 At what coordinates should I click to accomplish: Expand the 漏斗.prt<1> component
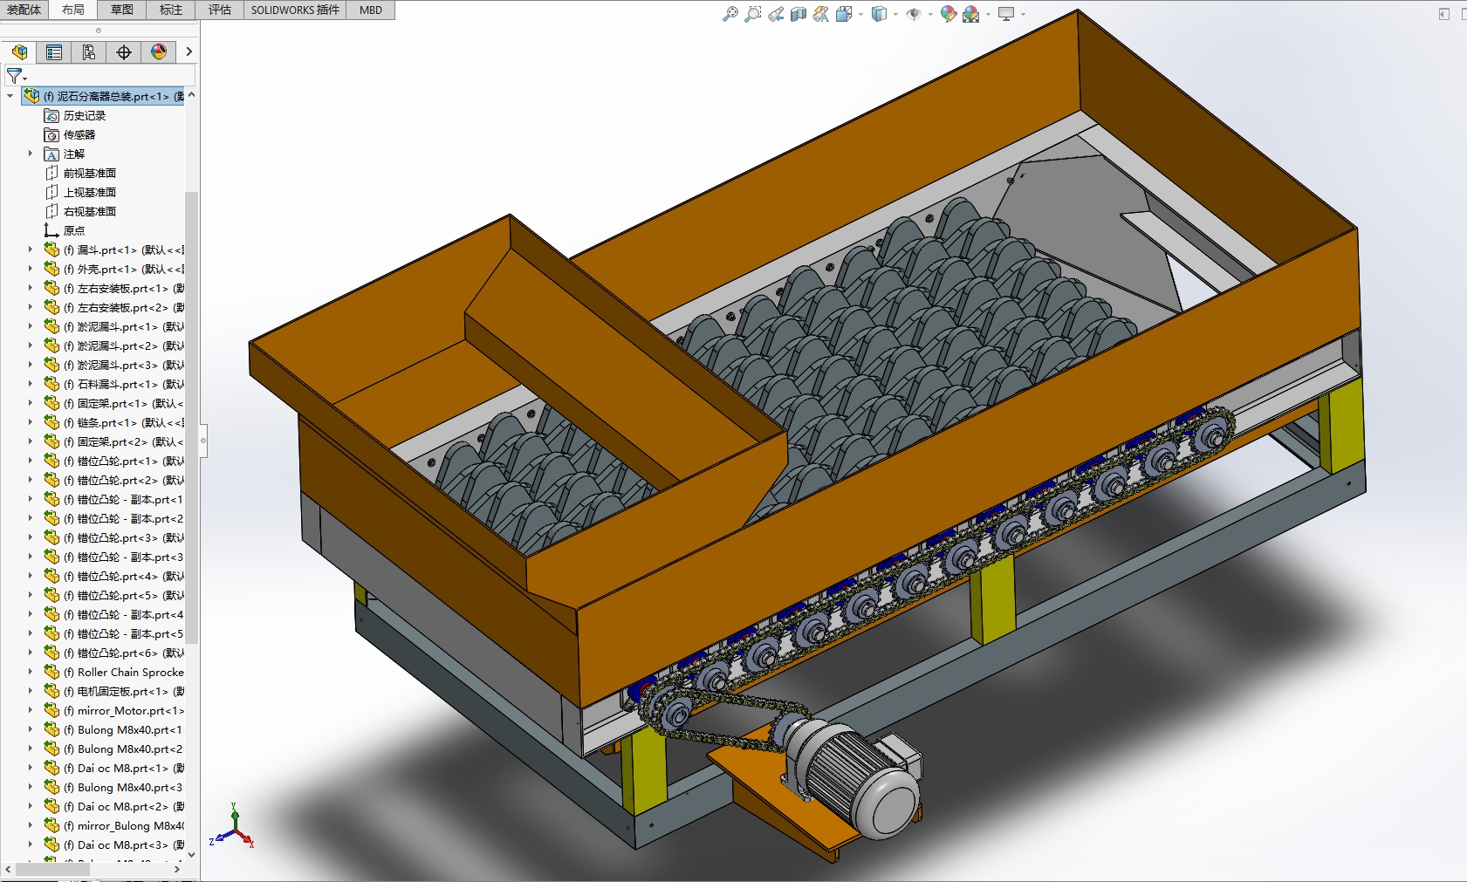30,250
